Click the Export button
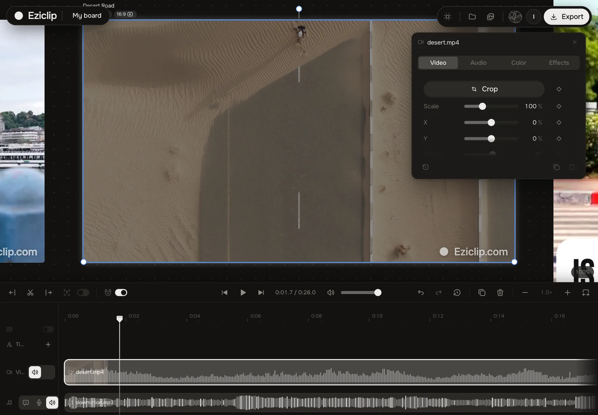This screenshot has height=415, width=598. pyautogui.click(x=567, y=17)
